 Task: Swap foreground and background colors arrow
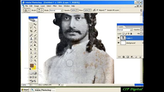tap(35, 64)
